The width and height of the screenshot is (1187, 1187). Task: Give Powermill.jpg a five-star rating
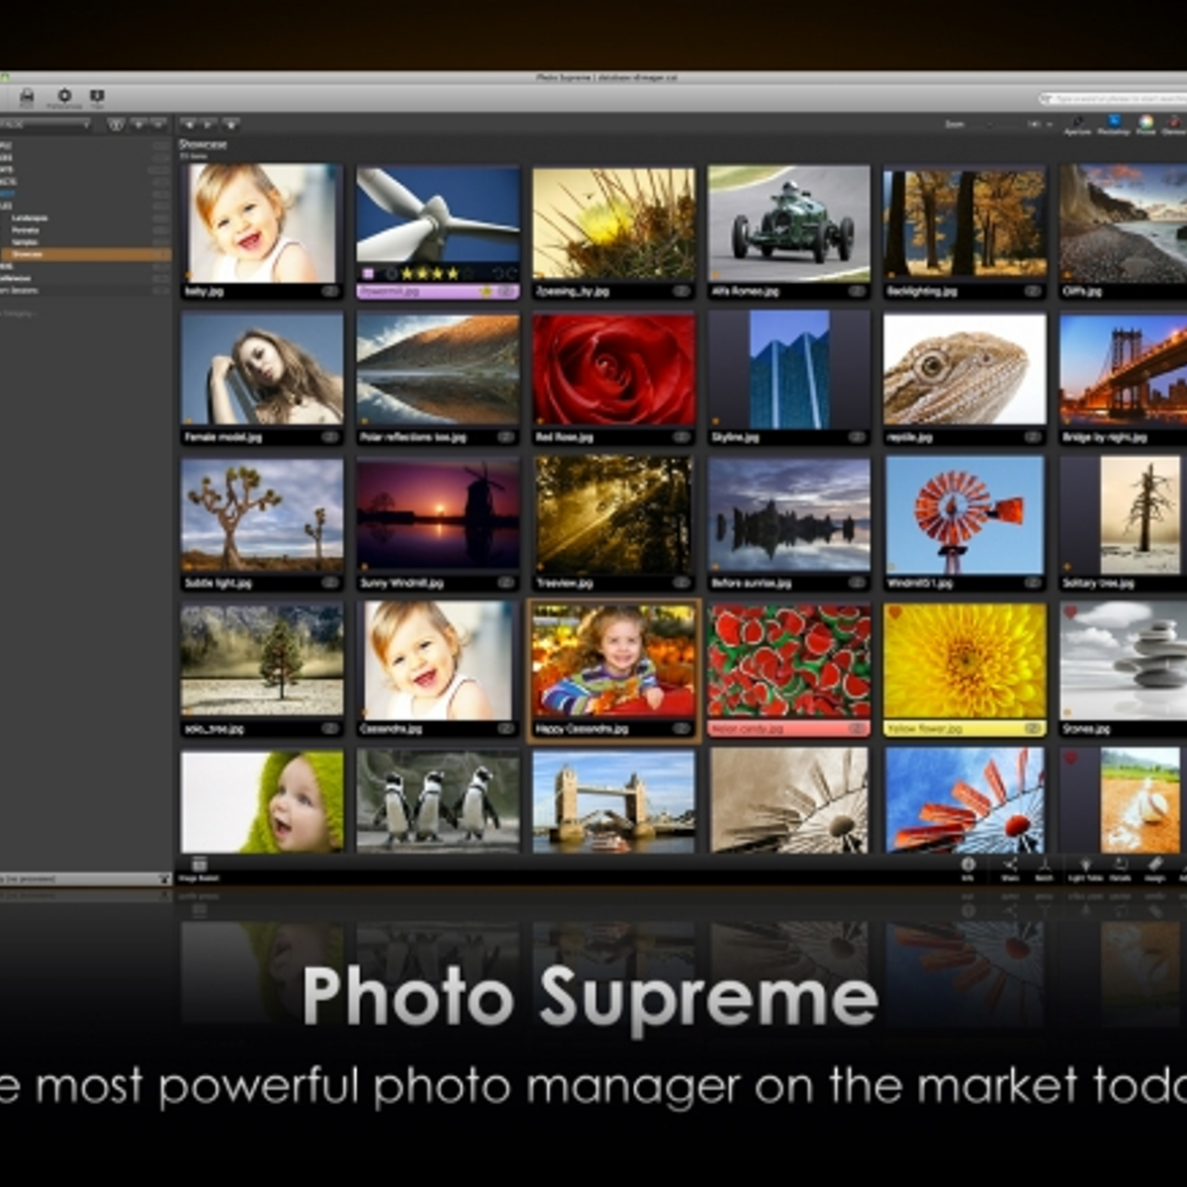click(468, 274)
